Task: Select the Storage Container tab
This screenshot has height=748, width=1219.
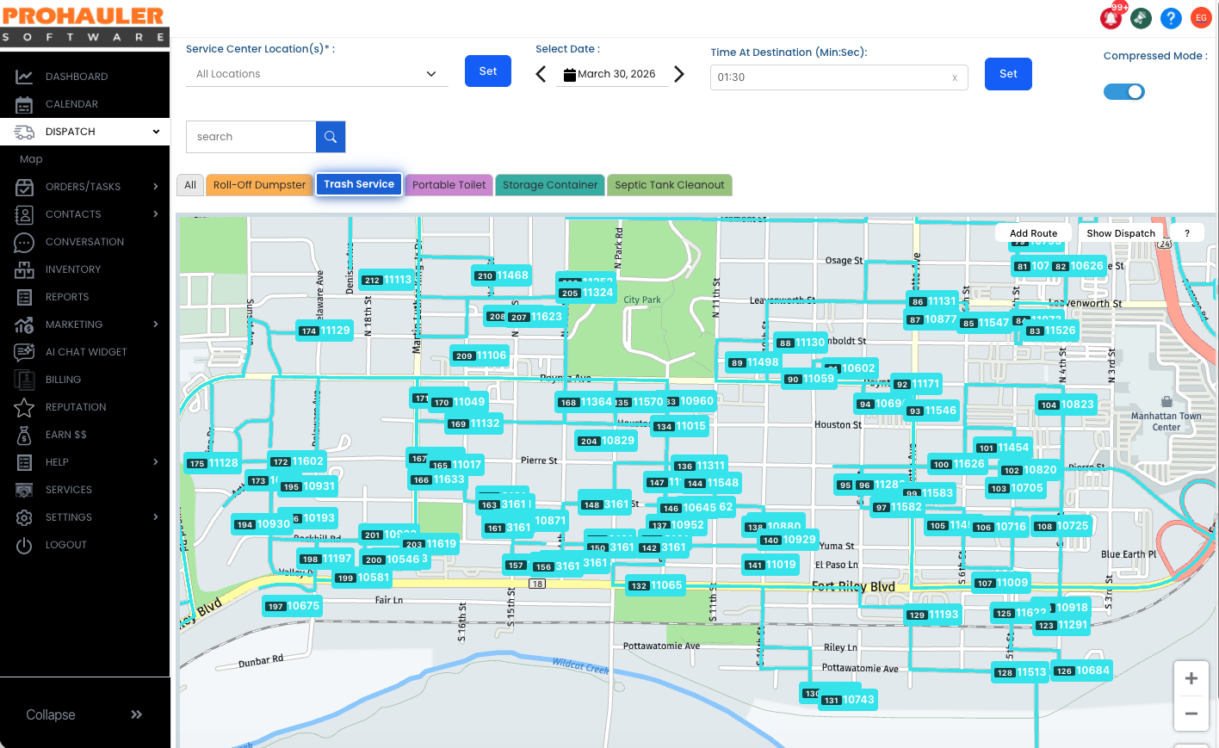Action: coord(550,185)
